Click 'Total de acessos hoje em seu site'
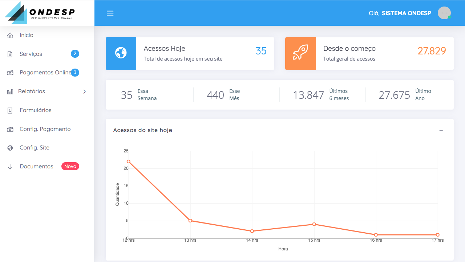465x262 pixels. [x=183, y=59]
